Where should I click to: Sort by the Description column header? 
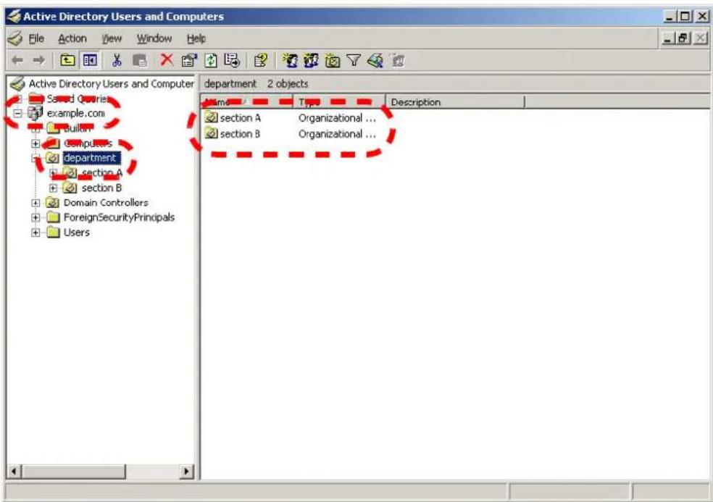455,102
